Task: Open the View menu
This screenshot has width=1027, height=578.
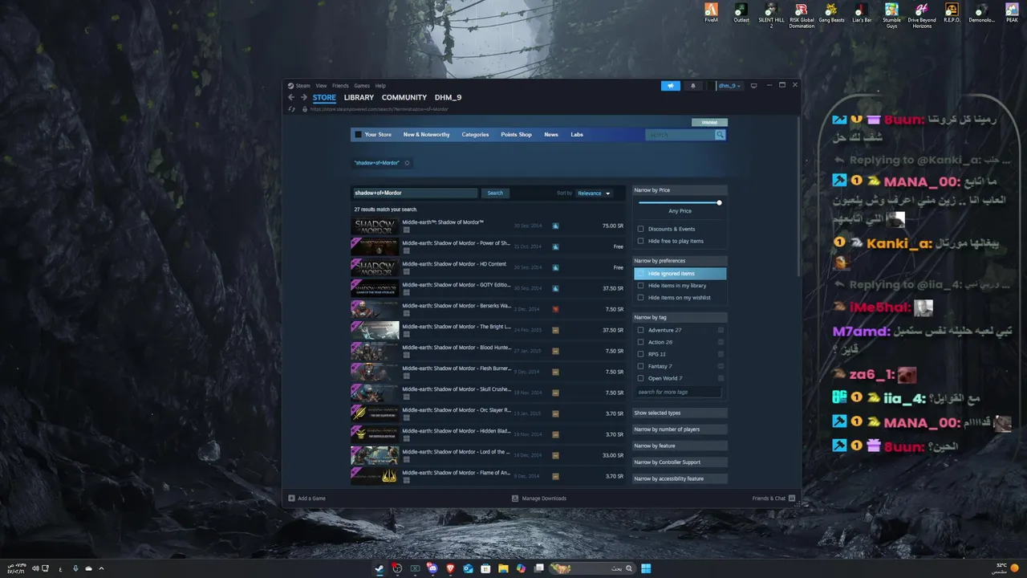Action: (x=321, y=86)
